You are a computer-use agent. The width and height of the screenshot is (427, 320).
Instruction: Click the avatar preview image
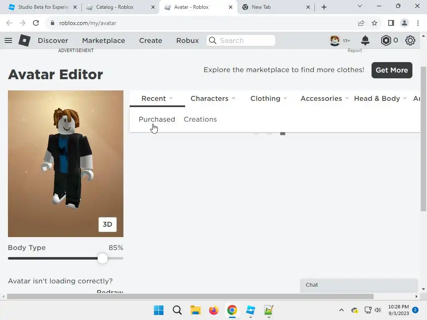coord(65,163)
